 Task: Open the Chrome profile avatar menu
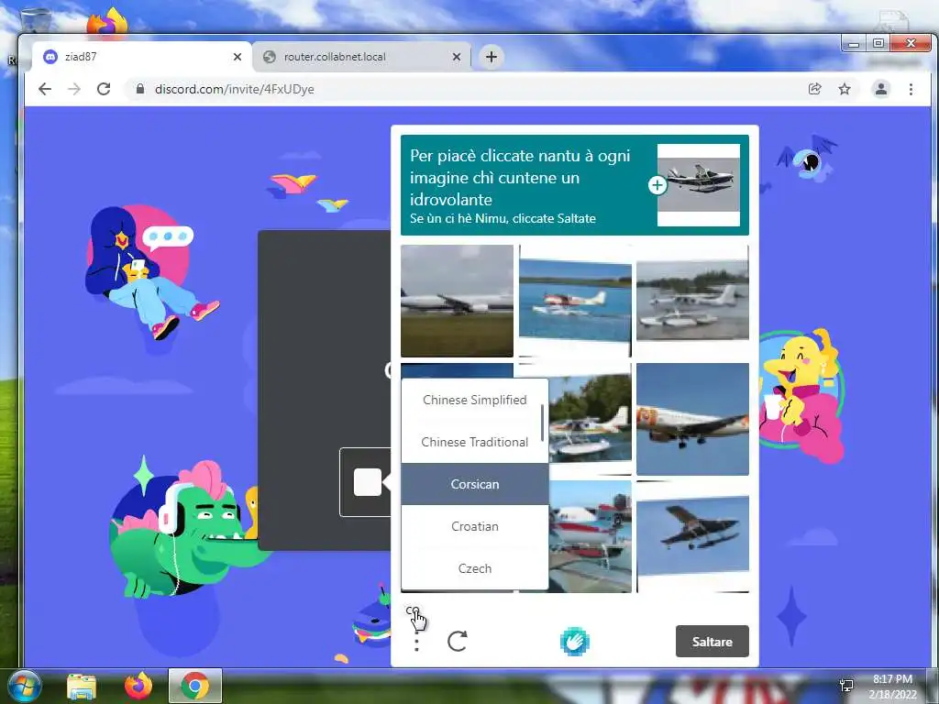881,89
